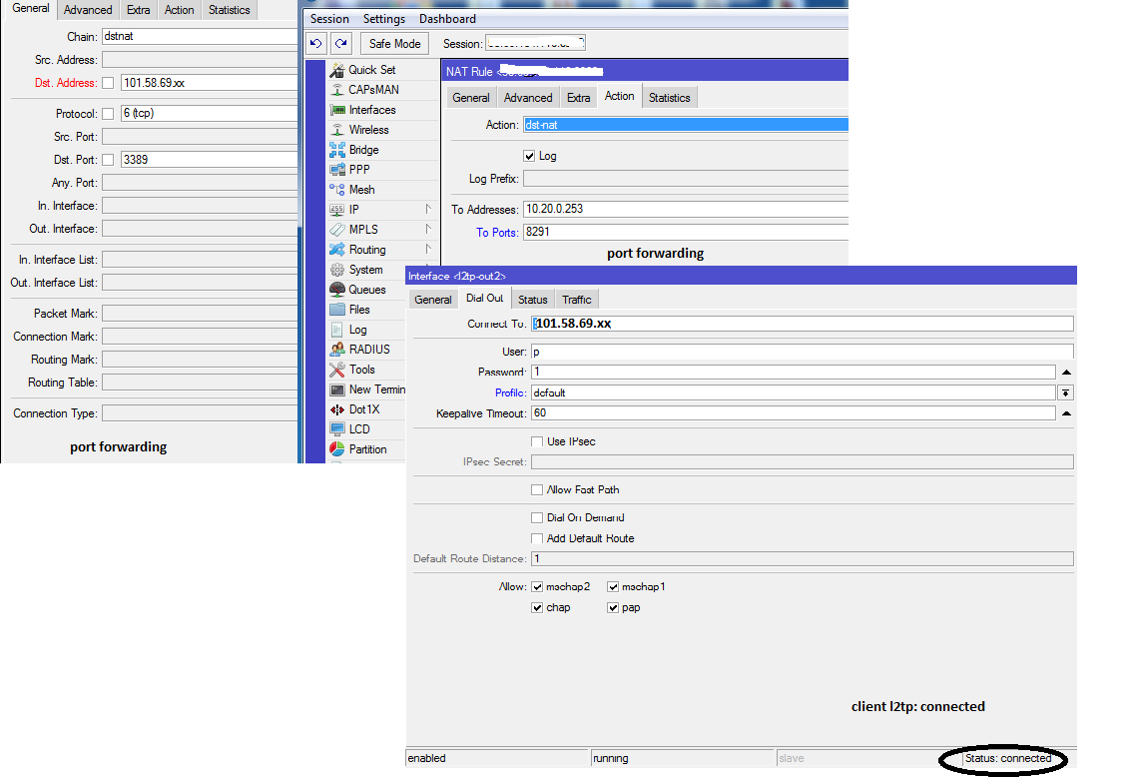Click the User field in Dial Out
This screenshot has height=783, width=1145.
803,352
